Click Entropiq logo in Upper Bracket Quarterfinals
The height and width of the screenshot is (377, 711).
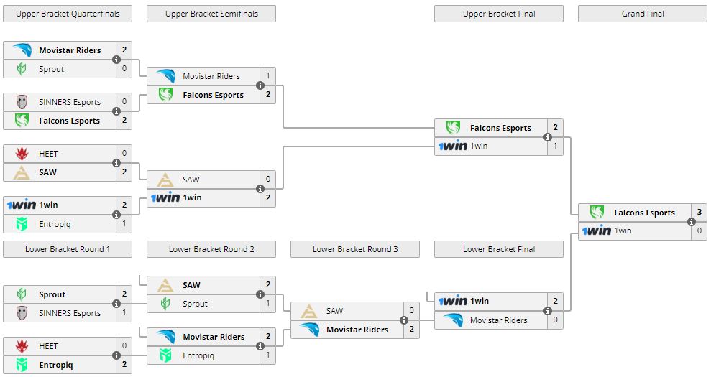[22, 224]
